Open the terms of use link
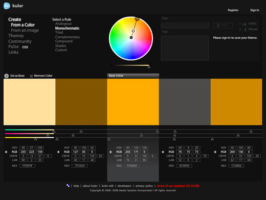Viewport: 266px width, 200px height. tap(178, 186)
